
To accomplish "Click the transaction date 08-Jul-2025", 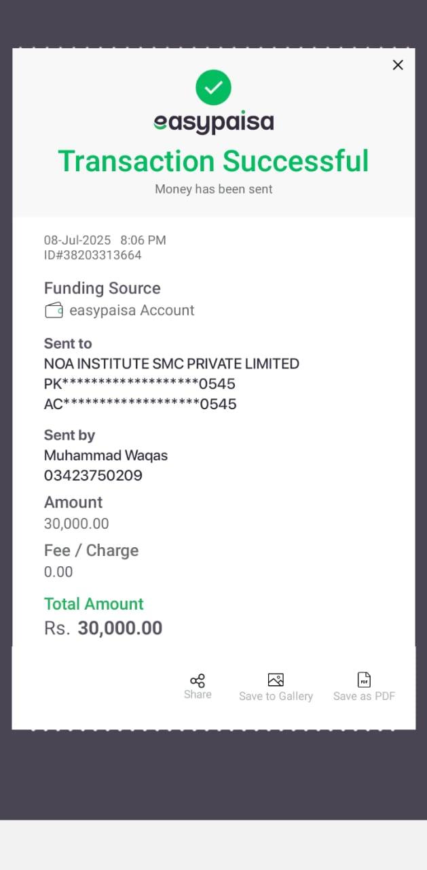I will pos(77,240).
